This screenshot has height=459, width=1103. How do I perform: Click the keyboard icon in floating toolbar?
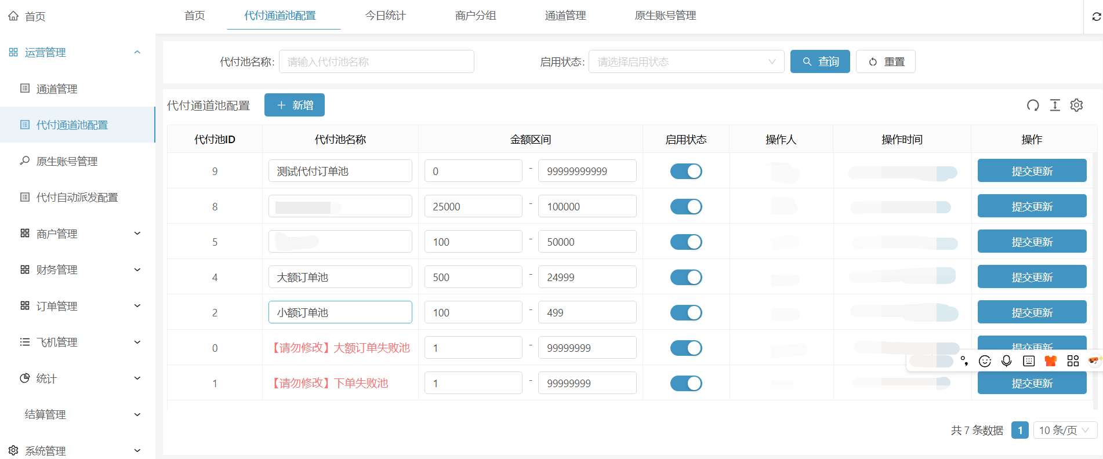(x=1029, y=361)
